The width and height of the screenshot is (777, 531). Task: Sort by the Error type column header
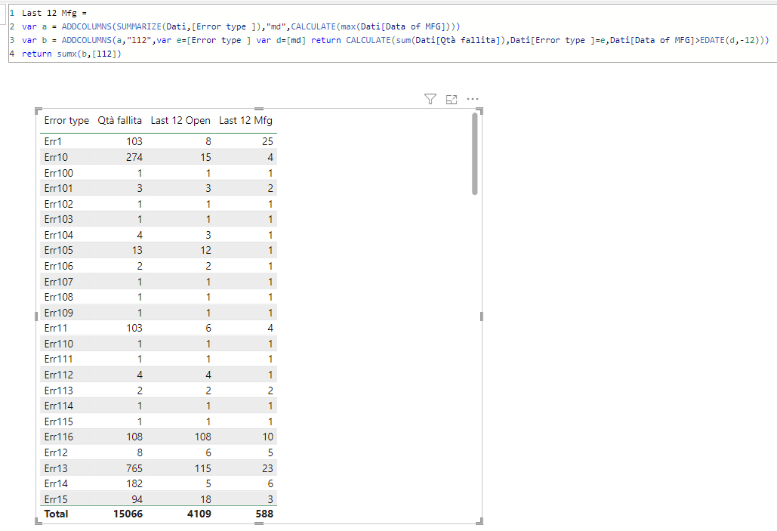(66, 121)
